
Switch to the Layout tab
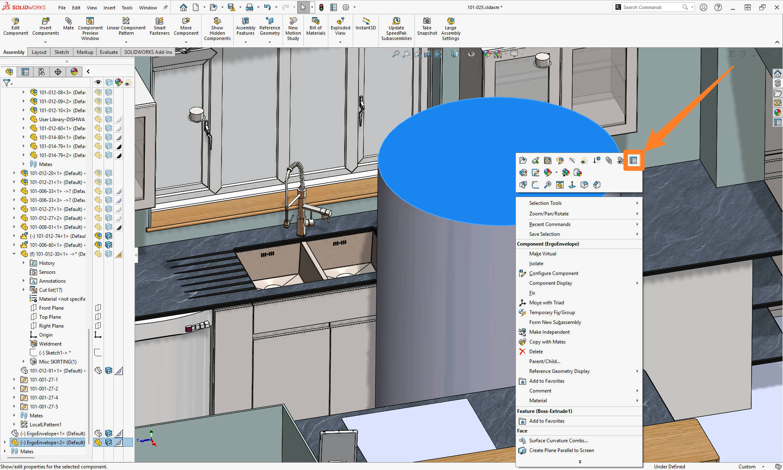pos(39,52)
